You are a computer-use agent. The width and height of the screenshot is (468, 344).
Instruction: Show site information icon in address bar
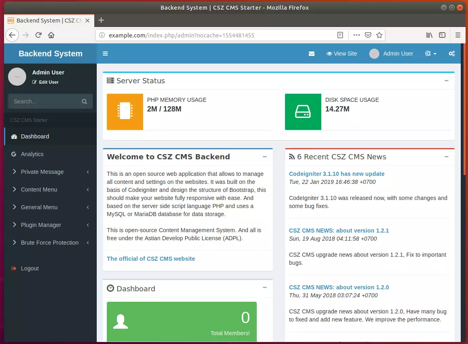coord(102,35)
